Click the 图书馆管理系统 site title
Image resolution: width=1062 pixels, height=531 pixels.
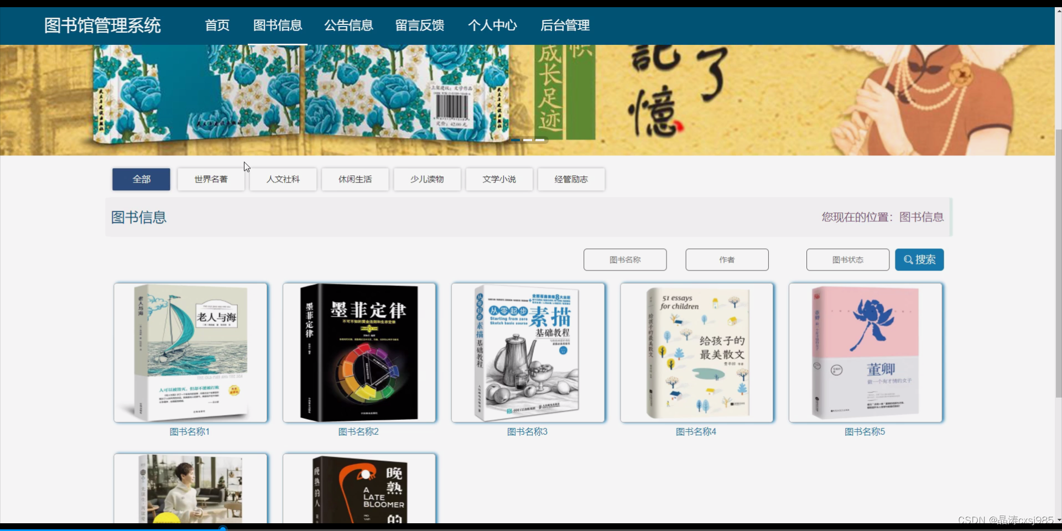102,25
